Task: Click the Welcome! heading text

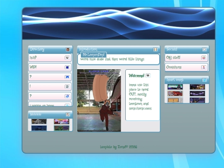Action: coord(136,75)
